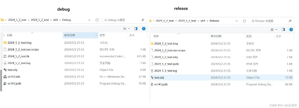Click first 2024_5_2_text breadcrumb in Debug window
The image size is (299, 108).
click(17, 20)
